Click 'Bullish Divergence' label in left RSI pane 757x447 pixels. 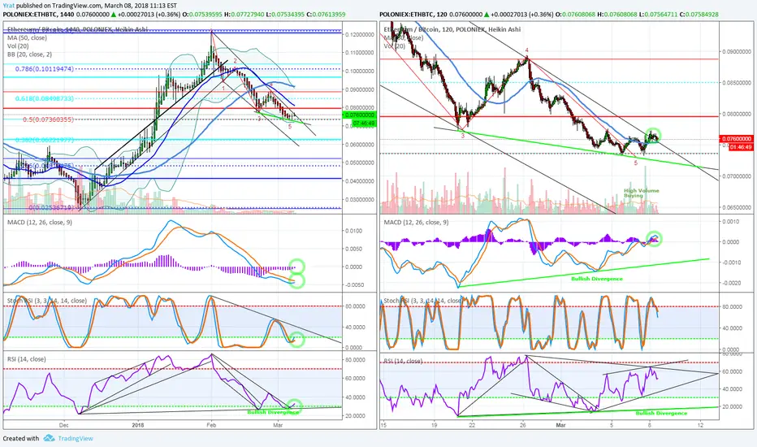tap(273, 412)
